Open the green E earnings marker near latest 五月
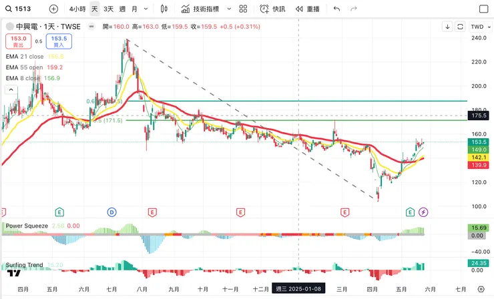Image resolution: width=494 pixels, height=299 pixels. (x=410, y=212)
